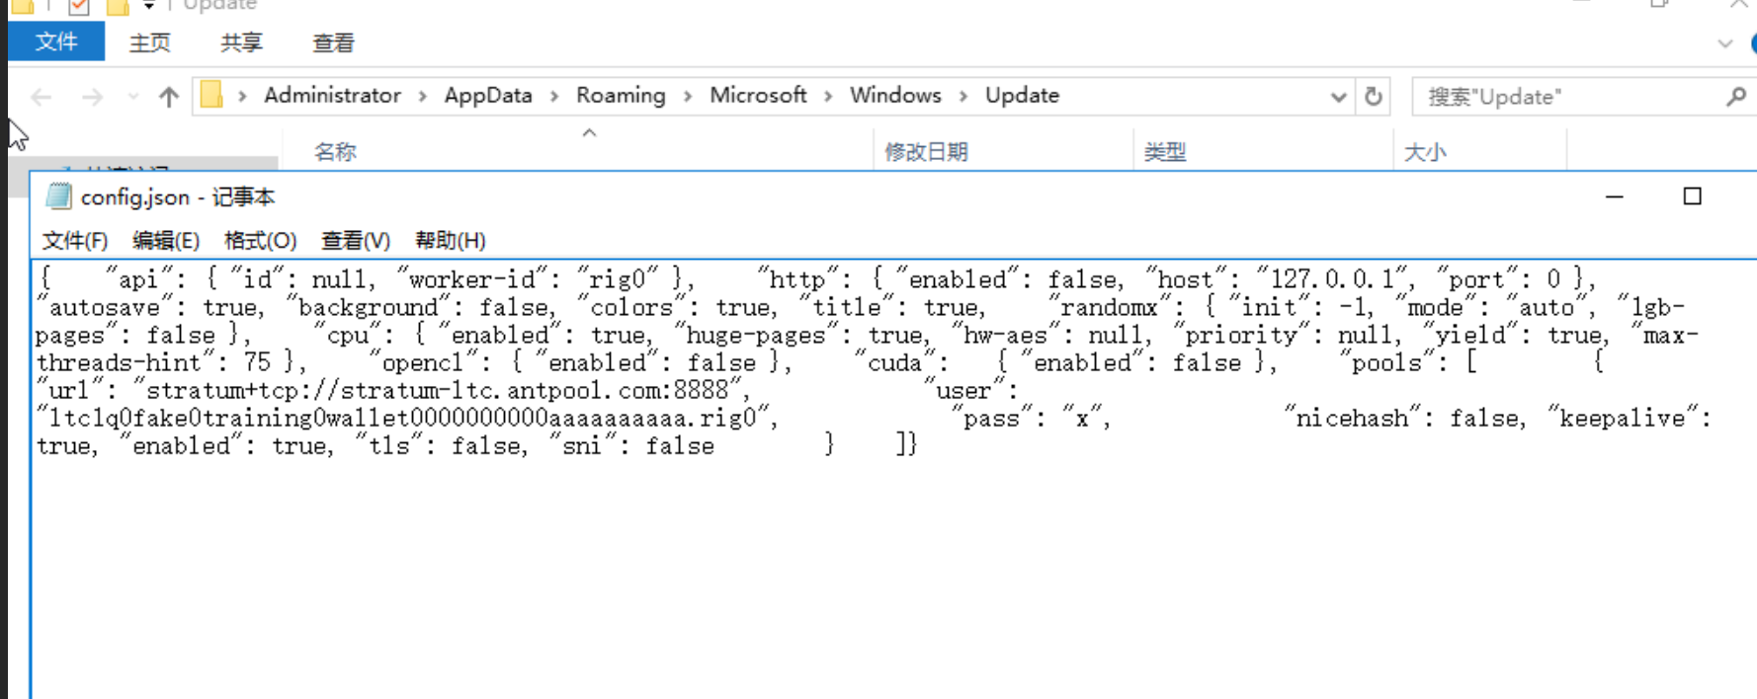The image size is (1757, 699).
Task: Open Notepad's 查看(V) menu
Action: (356, 240)
